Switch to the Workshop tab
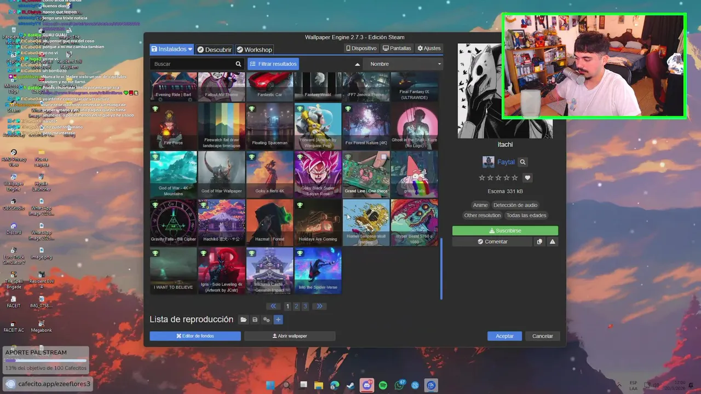The width and height of the screenshot is (701, 394). click(x=255, y=49)
